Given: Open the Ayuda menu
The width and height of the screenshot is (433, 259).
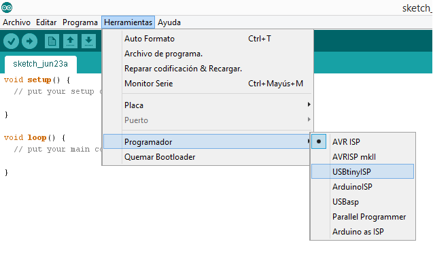Looking at the screenshot, I should point(169,22).
